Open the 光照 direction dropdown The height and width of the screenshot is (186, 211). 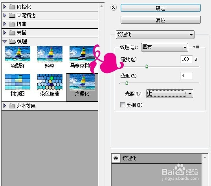(x=170, y=94)
